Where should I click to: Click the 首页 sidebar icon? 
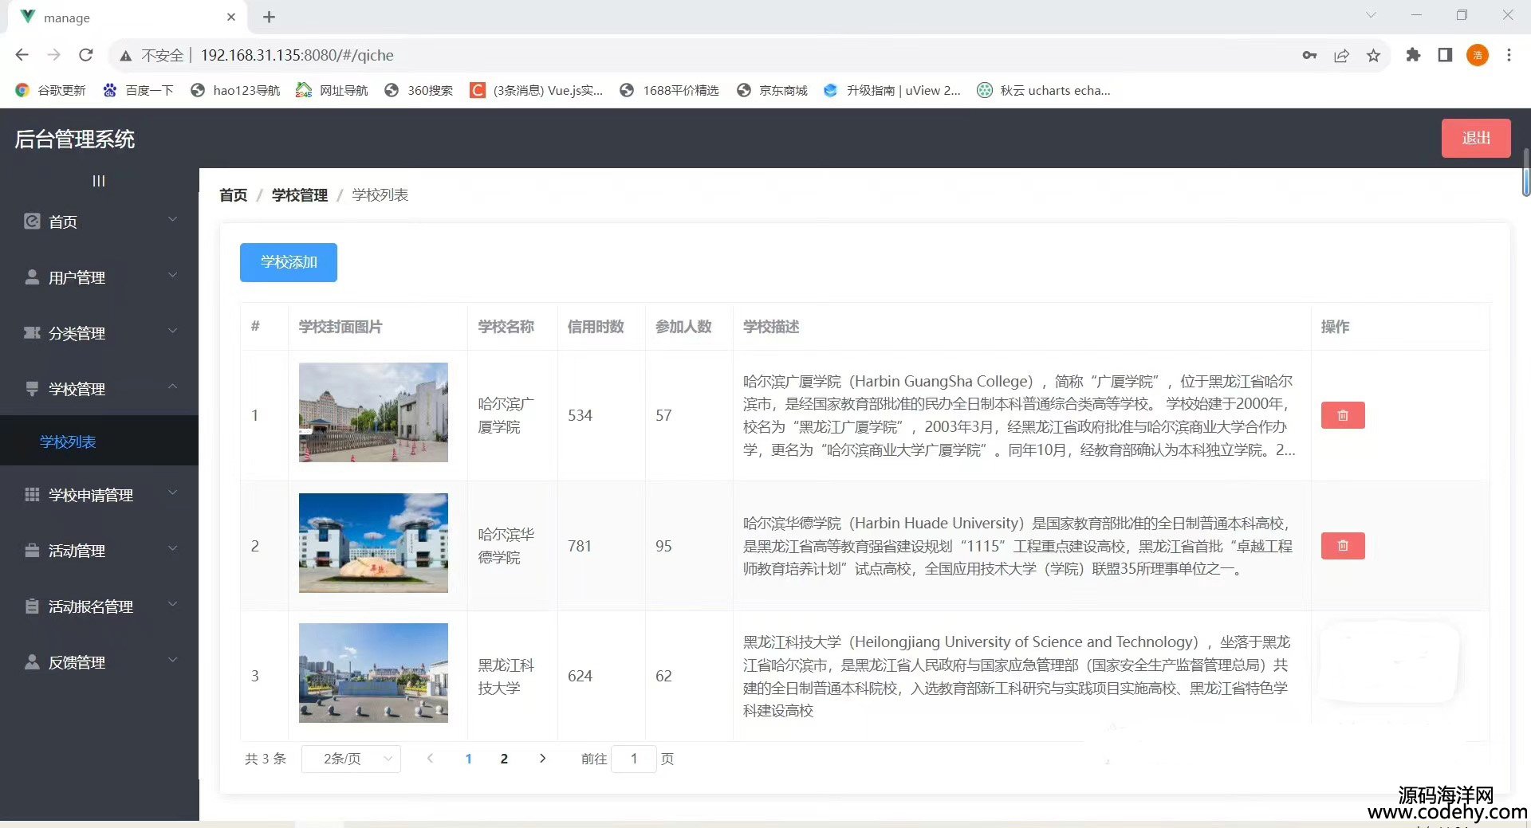pyautogui.click(x=32, y=221)
